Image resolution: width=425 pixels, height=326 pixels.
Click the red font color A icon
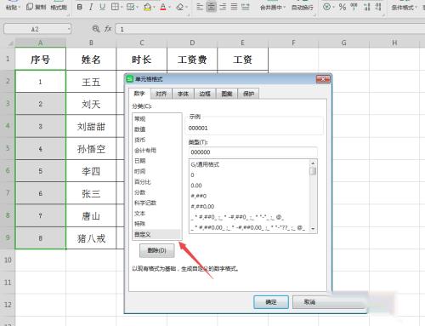coord(163,7)
